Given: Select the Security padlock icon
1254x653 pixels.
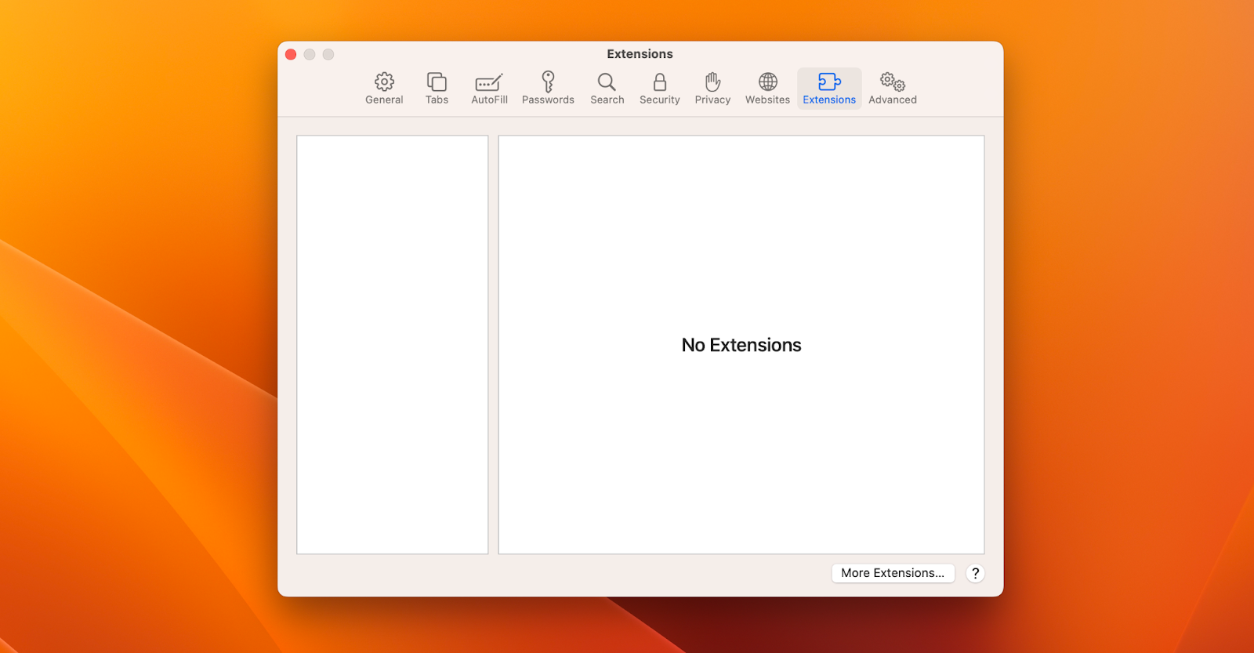Looking at the screenshot, I should click(660, 82).
